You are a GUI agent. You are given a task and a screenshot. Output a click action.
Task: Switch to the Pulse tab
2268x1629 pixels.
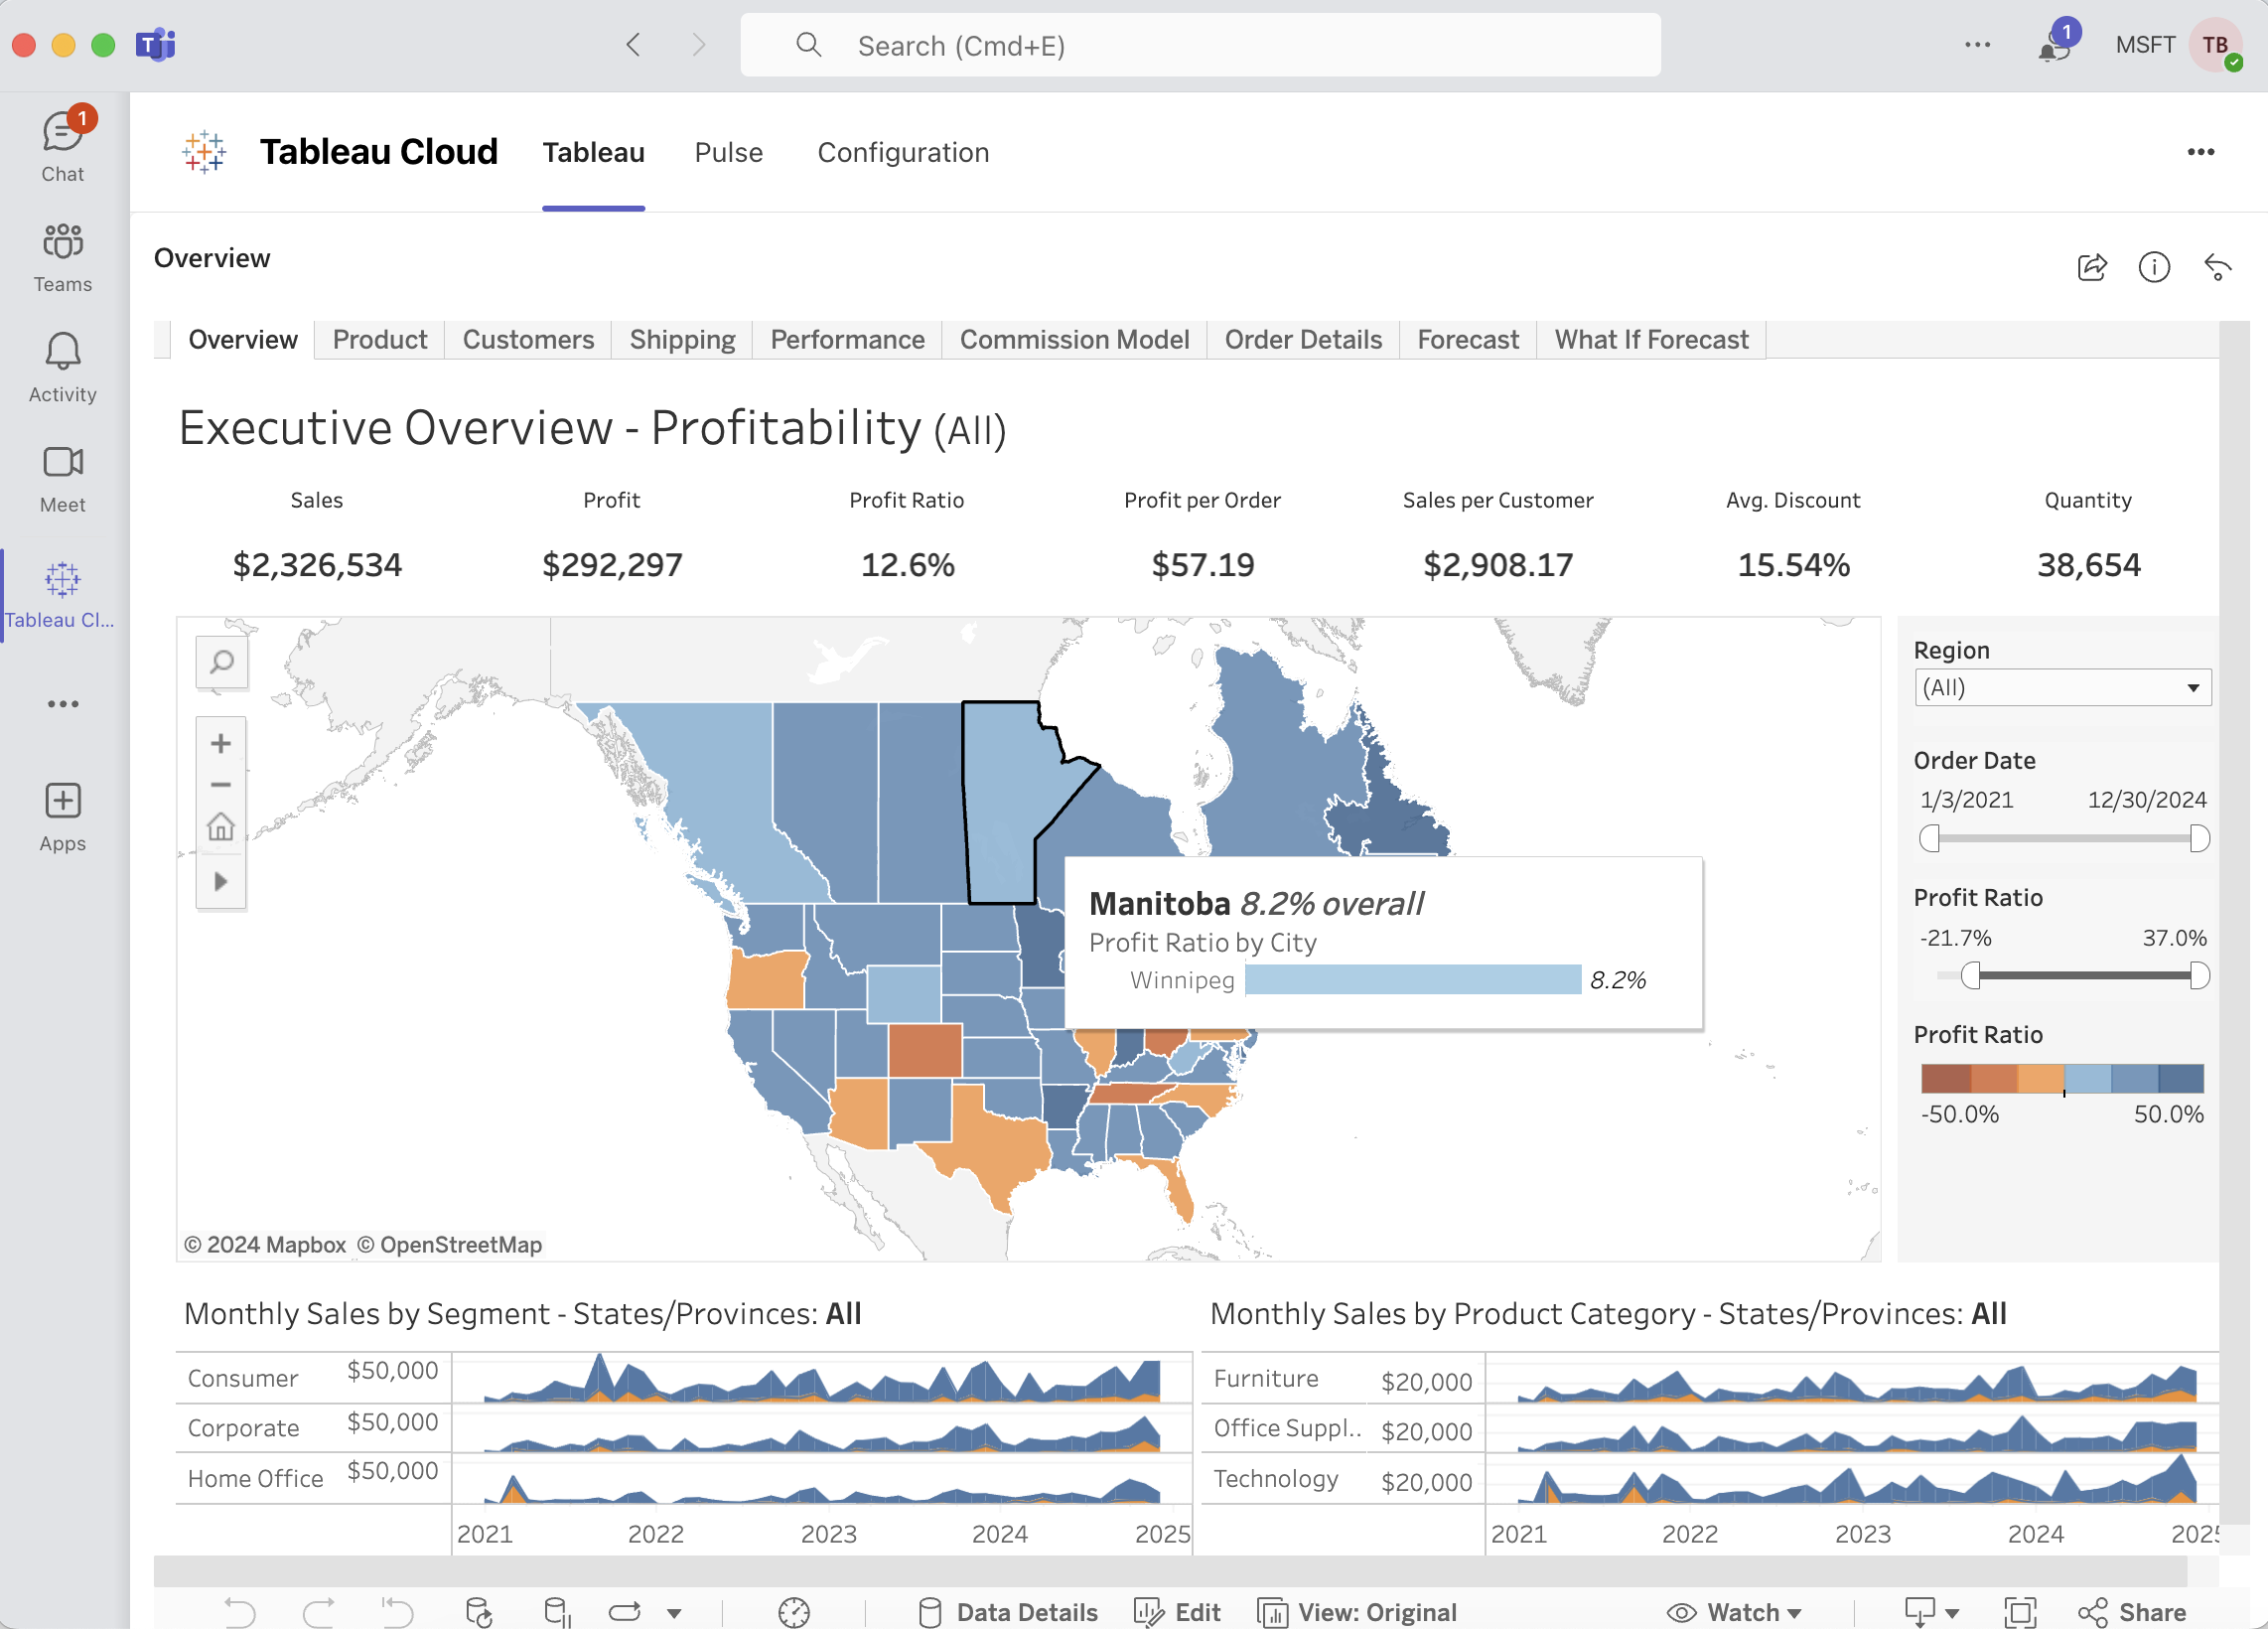[x=729, y=152]
